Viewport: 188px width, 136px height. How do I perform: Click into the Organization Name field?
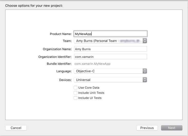click(110, 49)
